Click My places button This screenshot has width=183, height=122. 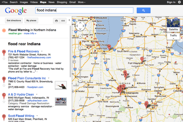point(31,21)
